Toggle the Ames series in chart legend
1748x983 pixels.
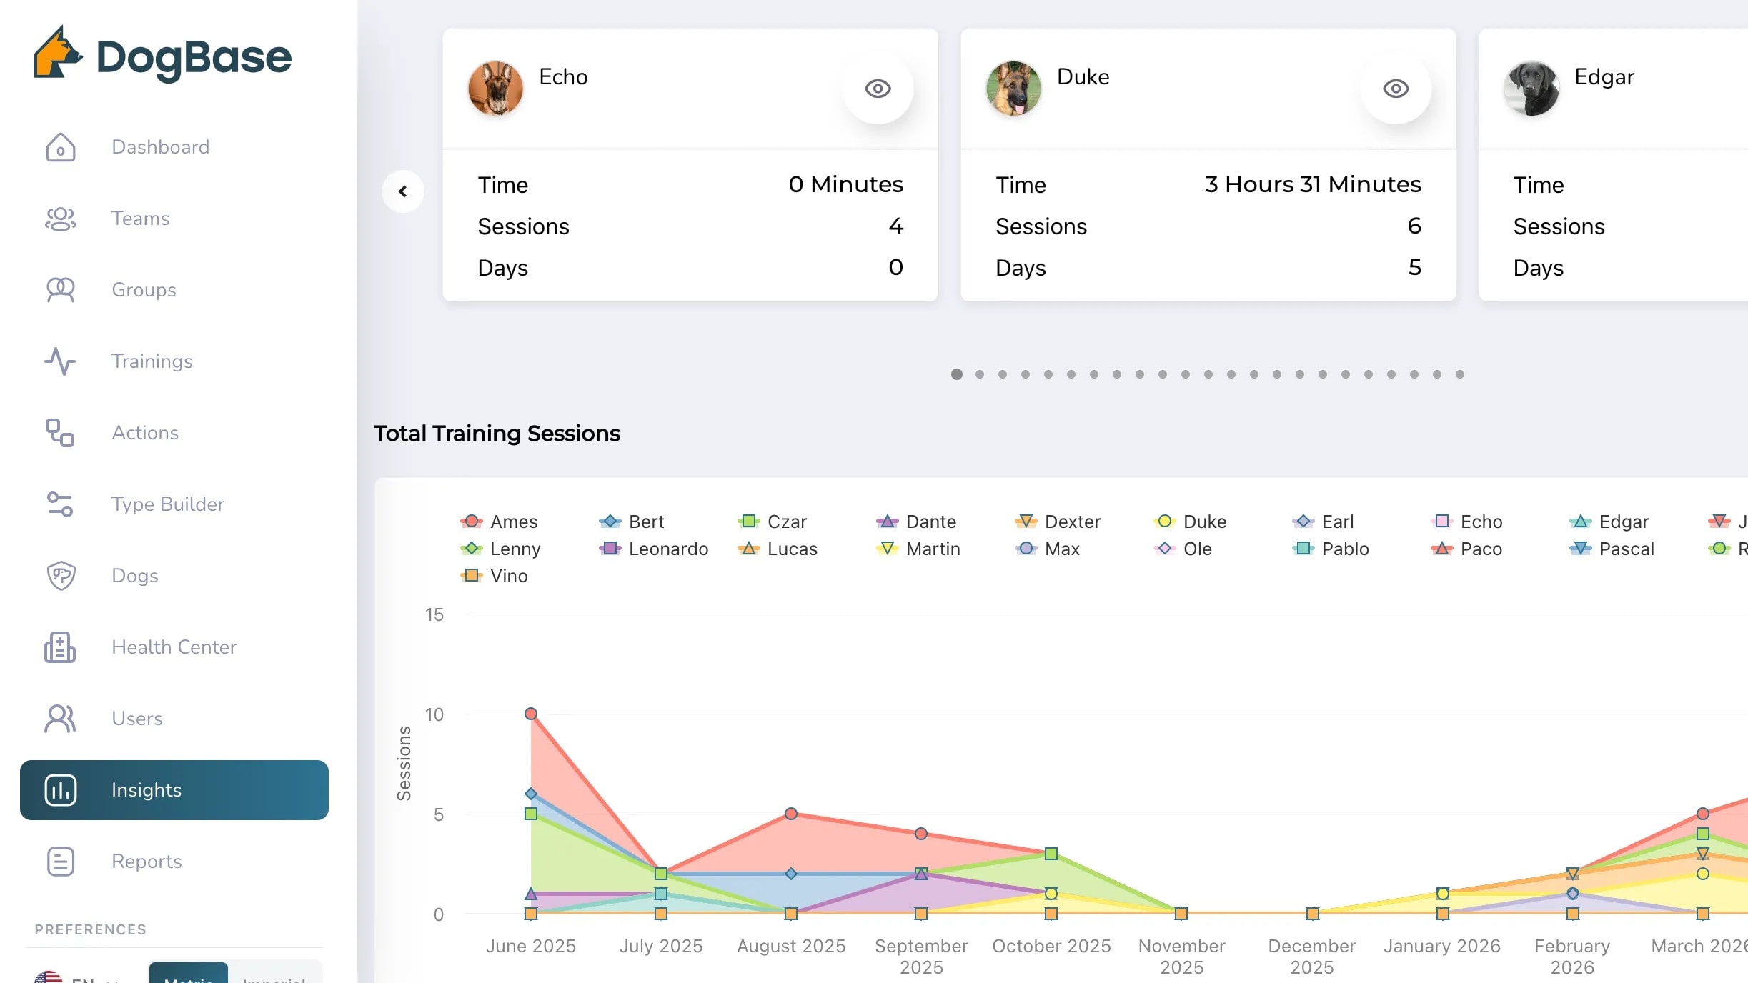[500, 522]
